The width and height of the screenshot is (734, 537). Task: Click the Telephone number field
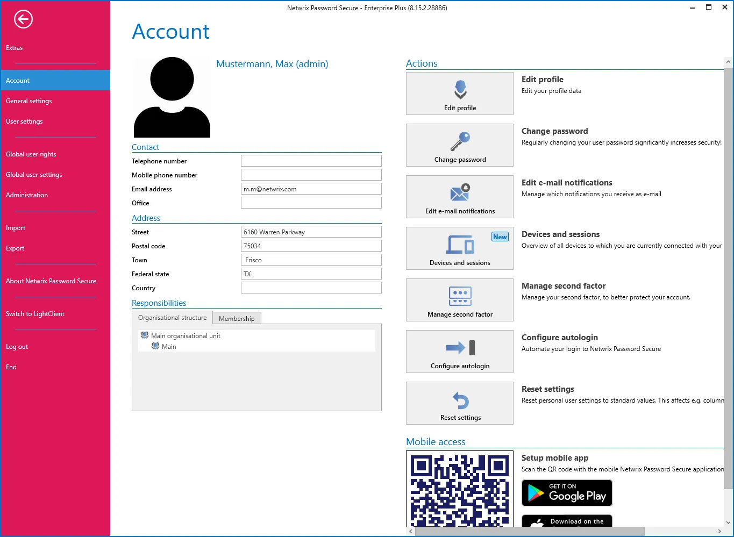tap(311, 161)
